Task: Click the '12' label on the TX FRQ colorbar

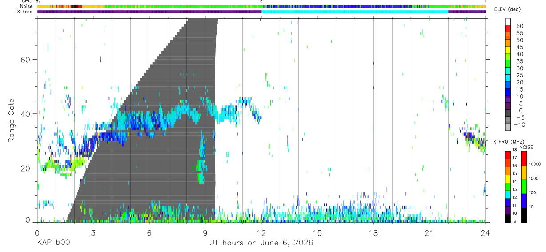Action: click(514, 198)
